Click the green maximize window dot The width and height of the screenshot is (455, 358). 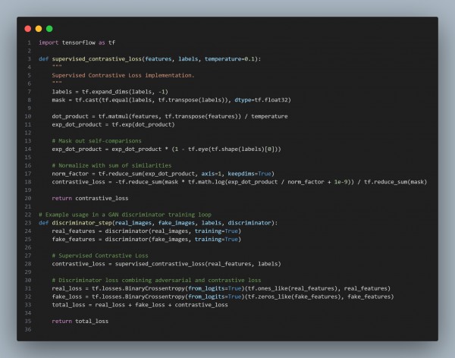coord(49,29)
